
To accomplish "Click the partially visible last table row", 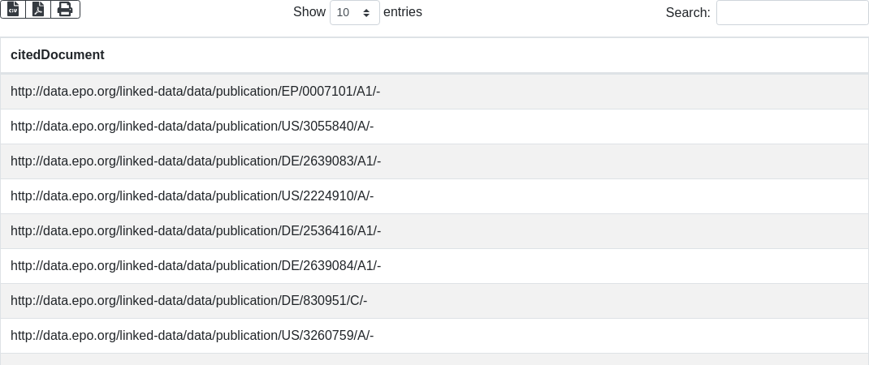I will (434, 359).
